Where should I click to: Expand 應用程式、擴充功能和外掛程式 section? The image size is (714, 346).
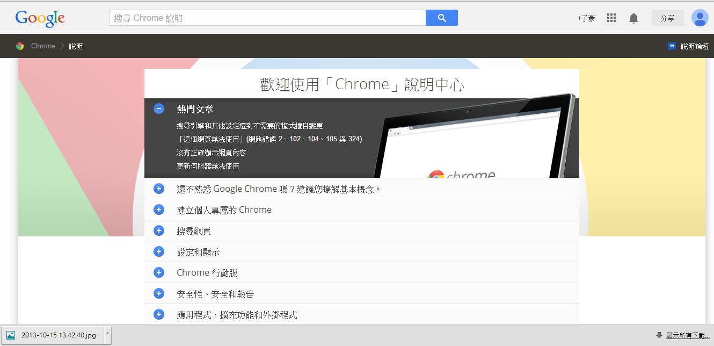159,314
